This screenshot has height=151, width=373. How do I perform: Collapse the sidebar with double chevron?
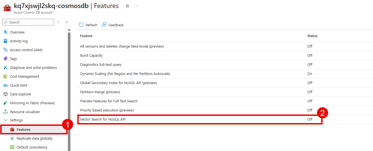(x=67, y=22)
